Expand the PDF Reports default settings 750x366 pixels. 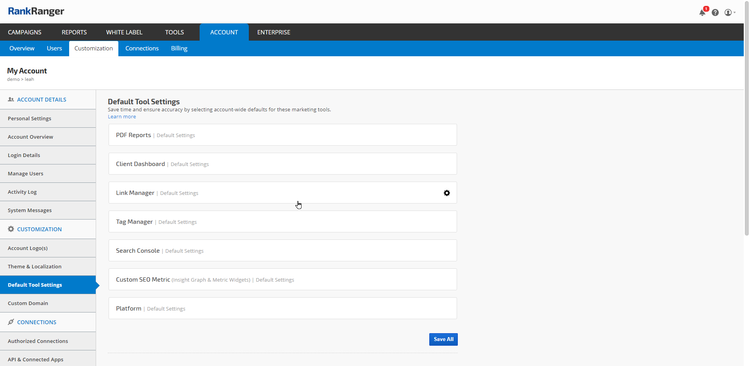tap(282, 135)
